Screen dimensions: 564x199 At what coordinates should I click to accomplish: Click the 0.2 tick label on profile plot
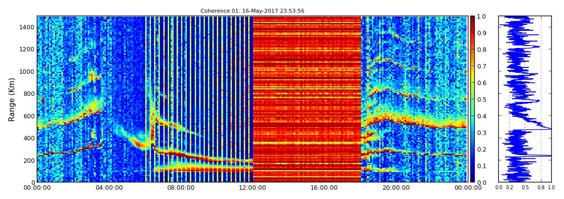click(x=509, y=188)
